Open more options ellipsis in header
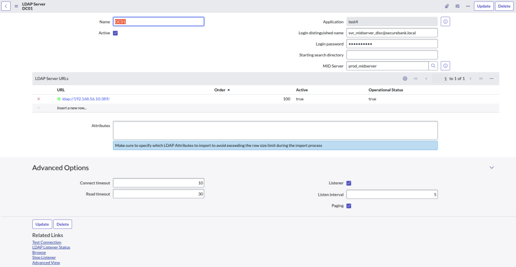Viewport: 516px width, 267px height. (x=468, y=6)
